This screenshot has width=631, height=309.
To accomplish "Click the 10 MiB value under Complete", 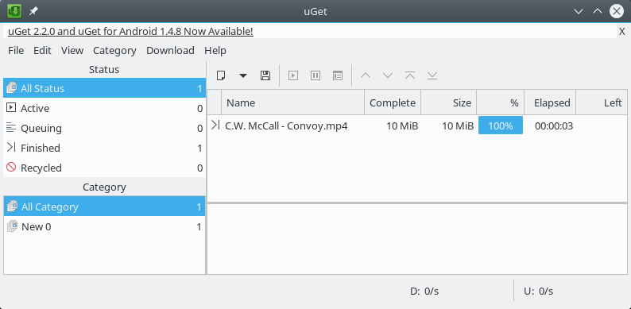I will tap(402, 126).
